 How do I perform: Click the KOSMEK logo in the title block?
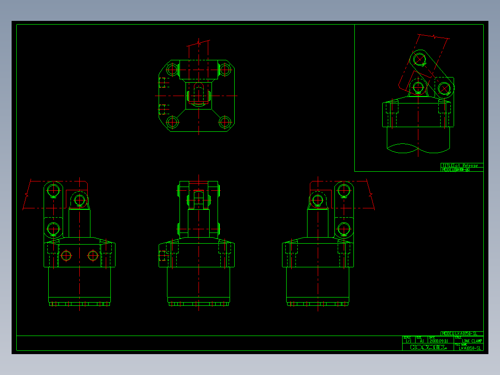(428, 347)
